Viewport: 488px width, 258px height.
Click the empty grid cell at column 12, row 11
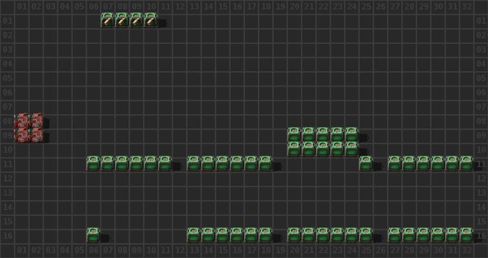tap(180, 164)
